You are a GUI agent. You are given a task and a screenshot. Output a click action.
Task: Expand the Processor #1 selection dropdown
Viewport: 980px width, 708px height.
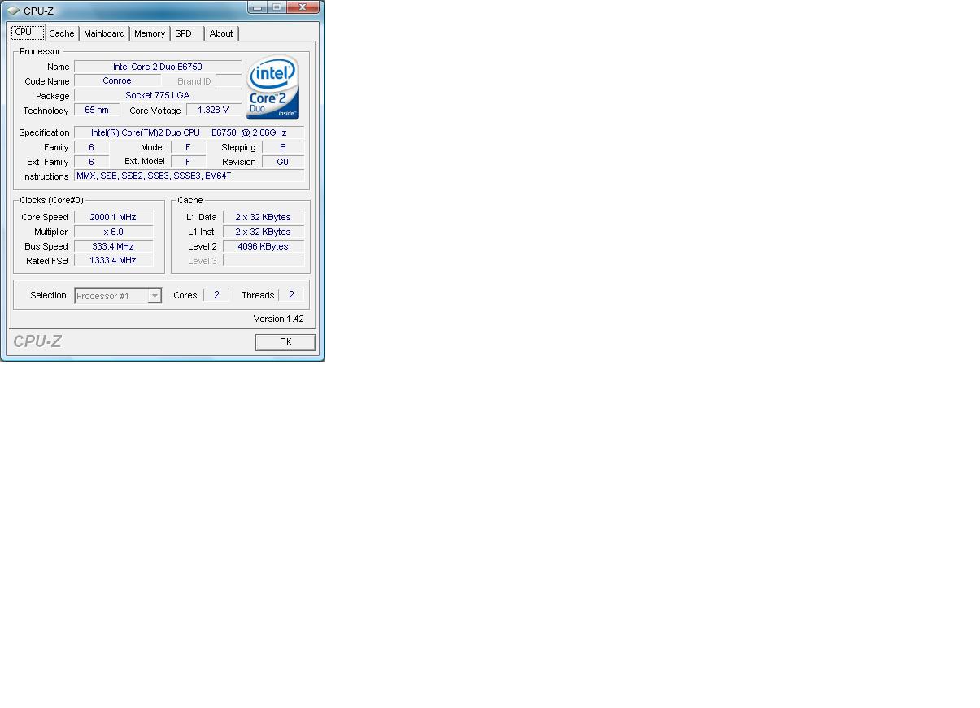tap(155, 296)
